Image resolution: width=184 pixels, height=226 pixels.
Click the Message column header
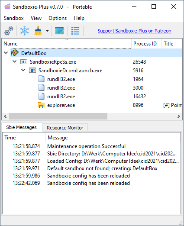point(113,138)
